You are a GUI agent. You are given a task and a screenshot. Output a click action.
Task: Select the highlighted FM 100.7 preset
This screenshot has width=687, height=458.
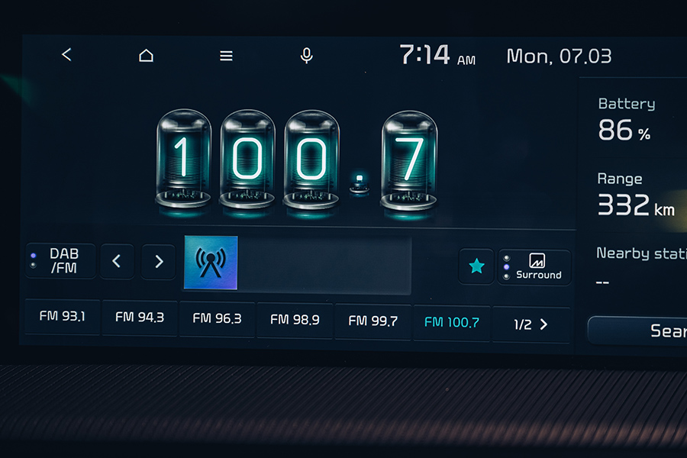(x=451, y=323)
